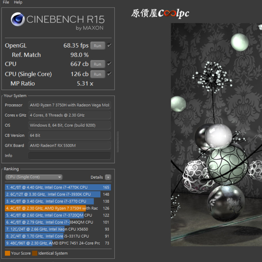Click the Processor field
The width and height of the screenshot is (262, 262).
tap(69, 105)
